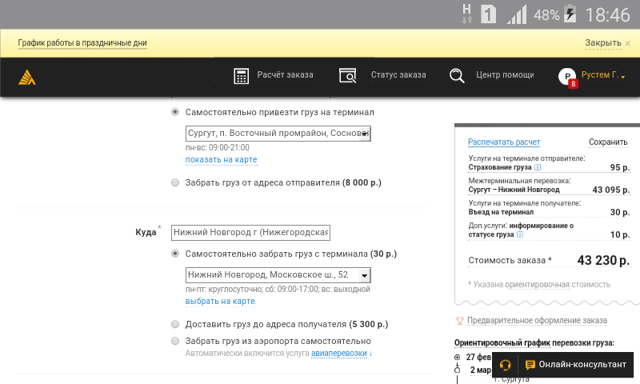This screenshot has width=640, height=384.
Task: Click 'показать на карте' link
Action: 221,160
